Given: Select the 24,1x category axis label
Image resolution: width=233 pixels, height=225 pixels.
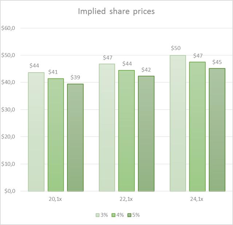Looking at the screenshot, I should coord(197,199).
